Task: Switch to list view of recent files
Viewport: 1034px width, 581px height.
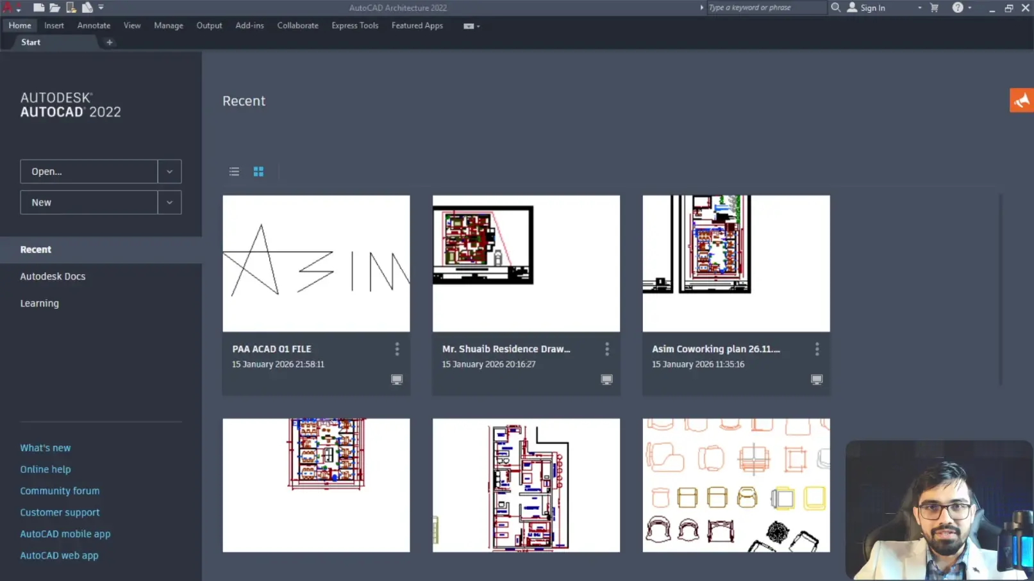Action: [x=234, y=172]
